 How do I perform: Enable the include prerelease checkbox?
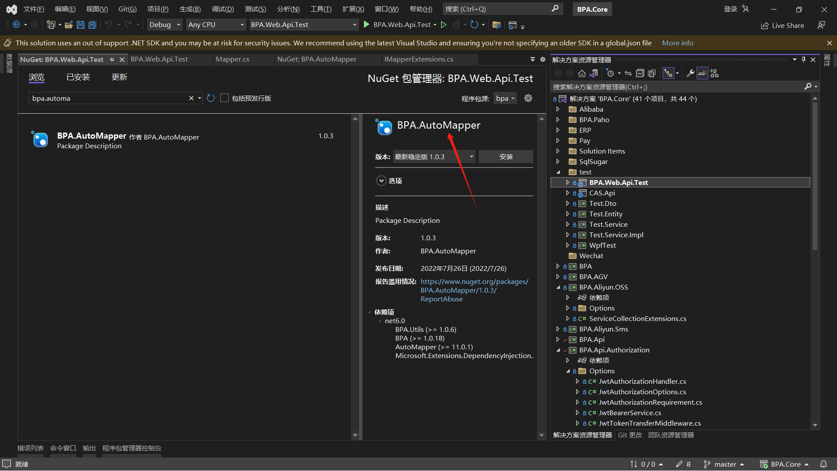click(x=225, y=98)
